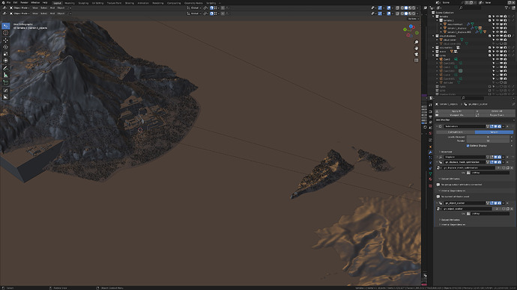Click the Blender logo menu icon
Viewport: 517px width, 290px height.
(3, 3)
